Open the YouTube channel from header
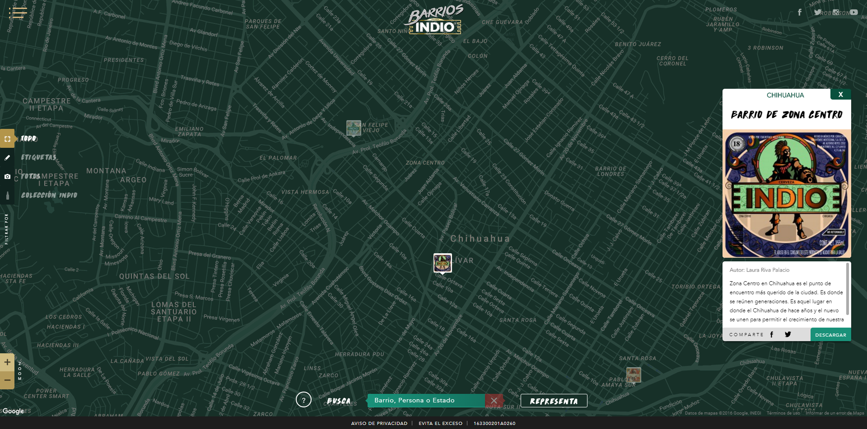This screenshot has width=867, height=429. point(853,12)
